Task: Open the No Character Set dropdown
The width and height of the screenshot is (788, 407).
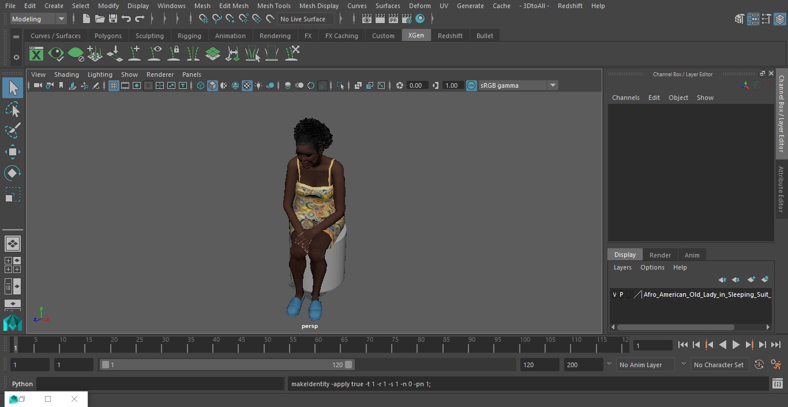Action: (x=718, y=365)
